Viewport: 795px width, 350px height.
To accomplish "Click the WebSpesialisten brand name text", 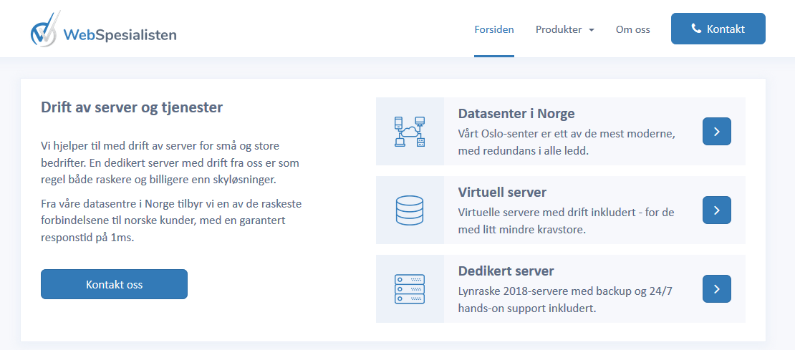I will click(120, 34).
